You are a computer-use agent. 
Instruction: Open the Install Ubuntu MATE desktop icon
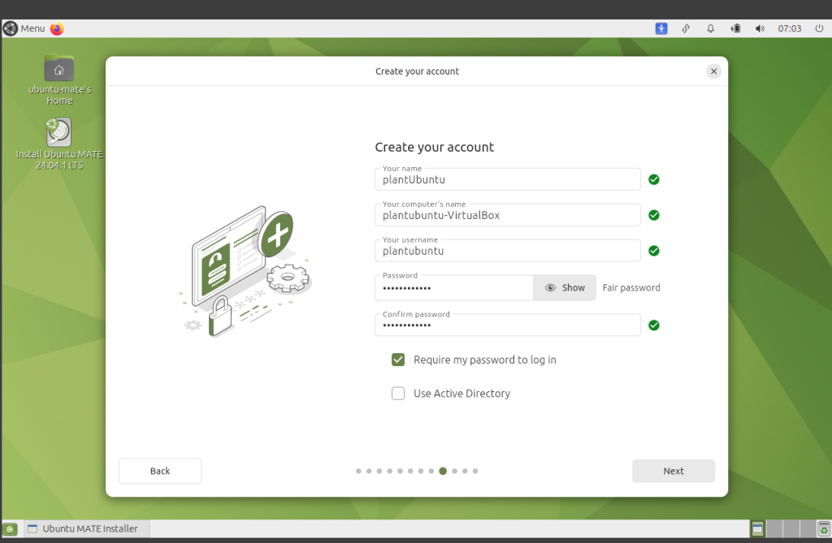coord(58,134)
